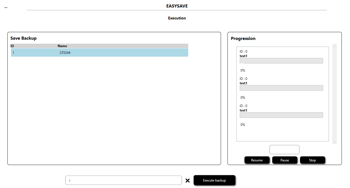Focus the backup ID input field
This screenshot has height=188, width=350.
(123, 180)
